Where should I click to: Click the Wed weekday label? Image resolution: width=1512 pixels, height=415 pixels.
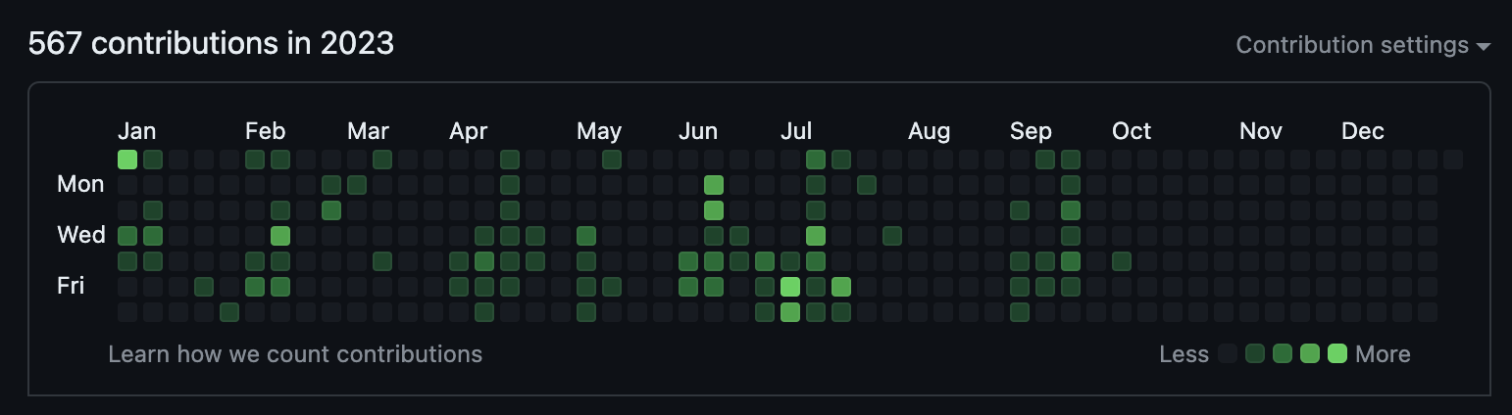click(81, 235)
